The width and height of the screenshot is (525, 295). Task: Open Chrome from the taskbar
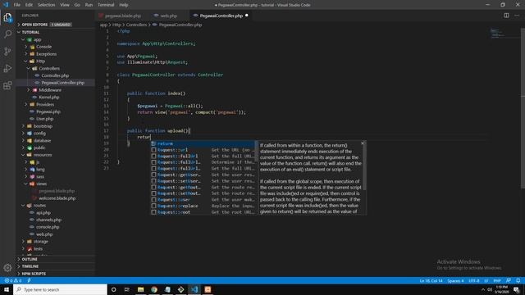[154, 289]
